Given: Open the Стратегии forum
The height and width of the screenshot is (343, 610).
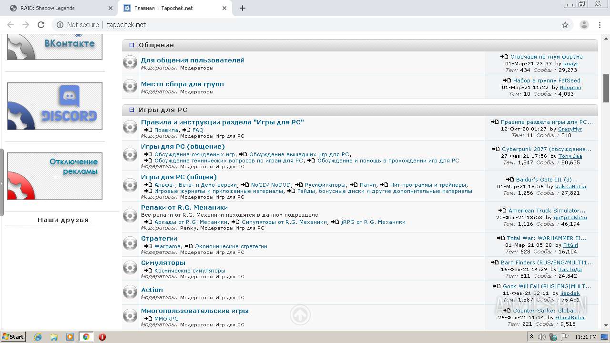Looking at the screenshot, I should pyautogui.click(x=159, y=239).
